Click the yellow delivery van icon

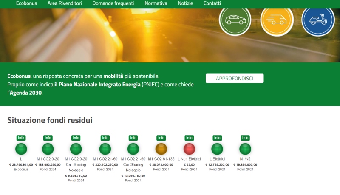pyautogui.click(x=277, y=20)
